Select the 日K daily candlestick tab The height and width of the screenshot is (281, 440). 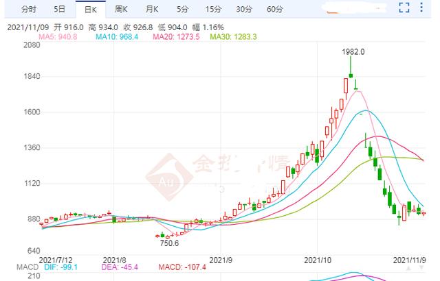point(91,10)
